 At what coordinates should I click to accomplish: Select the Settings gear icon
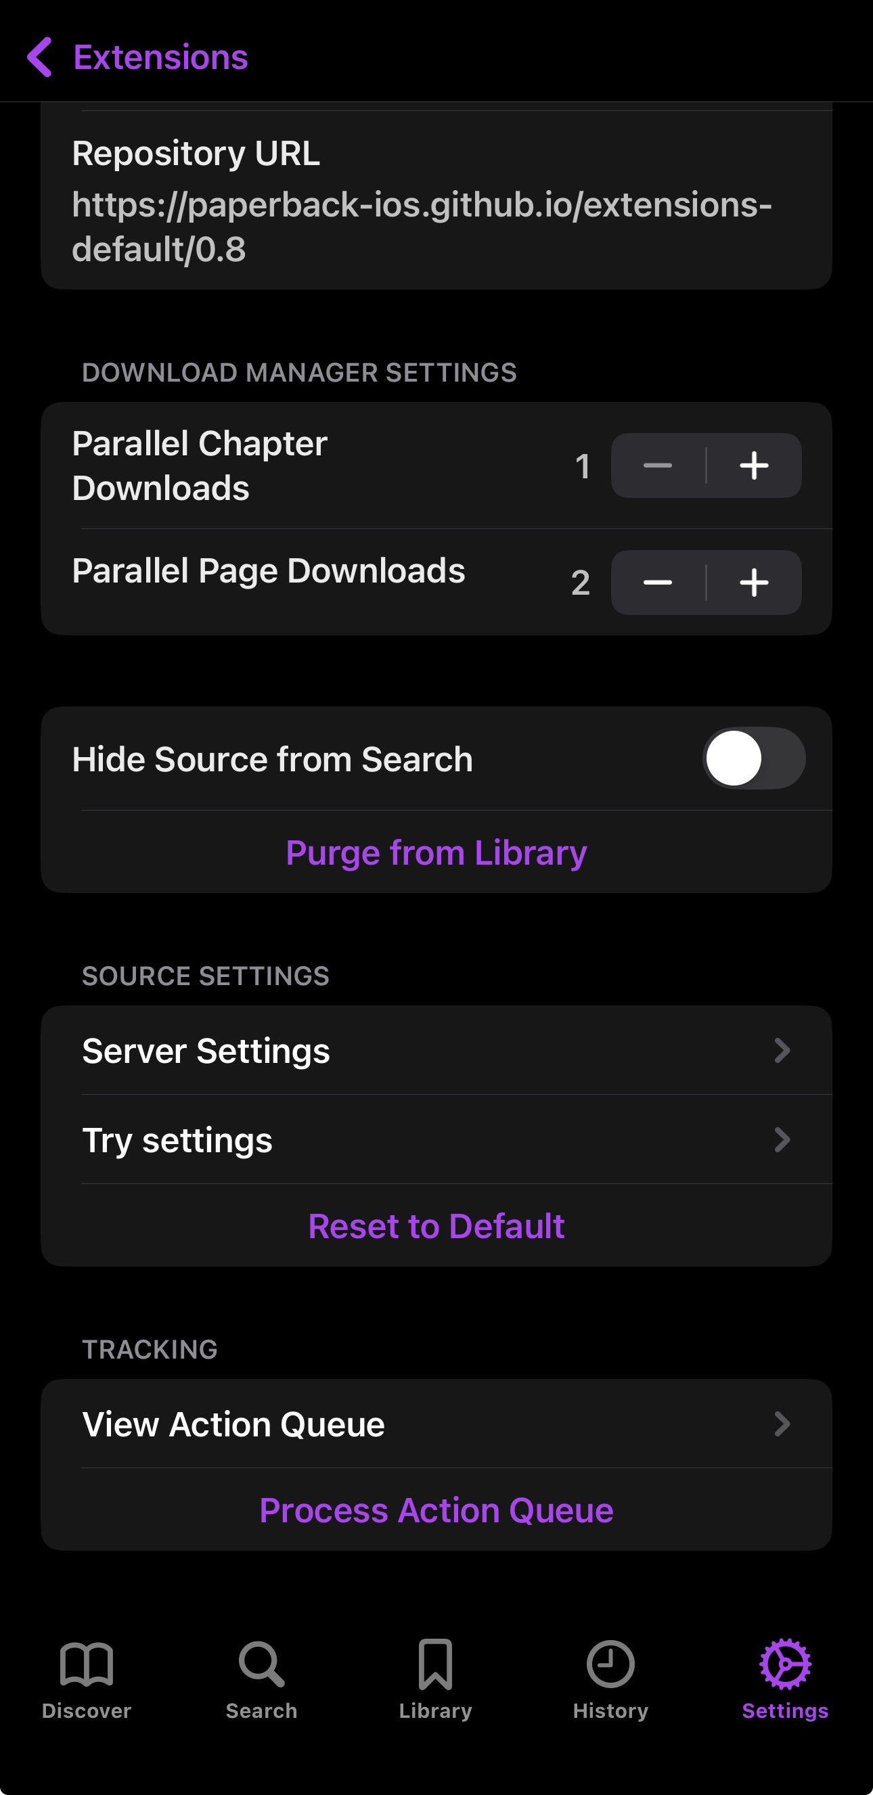(x=785, y=1664)
